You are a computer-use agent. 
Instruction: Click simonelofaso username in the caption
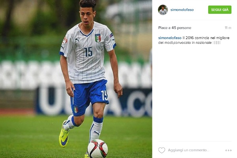tap(170, 38)
